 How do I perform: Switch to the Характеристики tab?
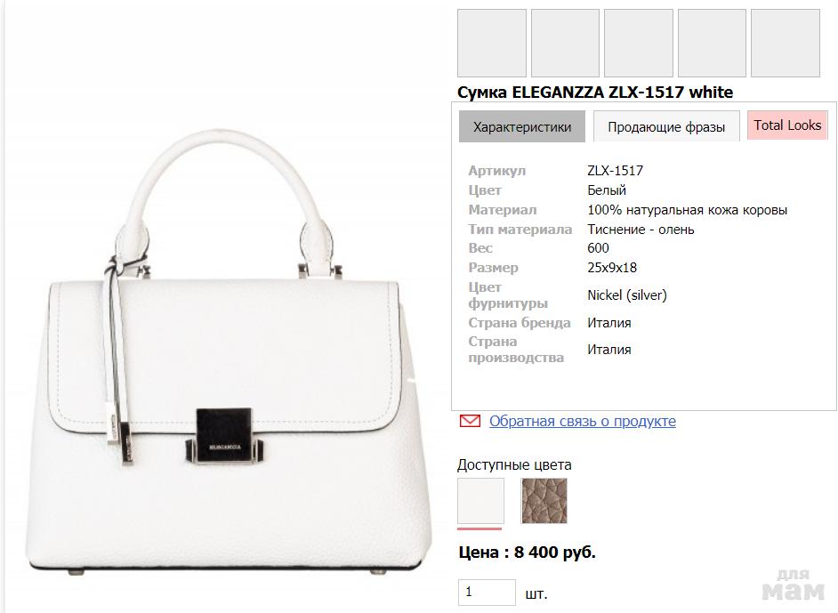click(522, 126)
